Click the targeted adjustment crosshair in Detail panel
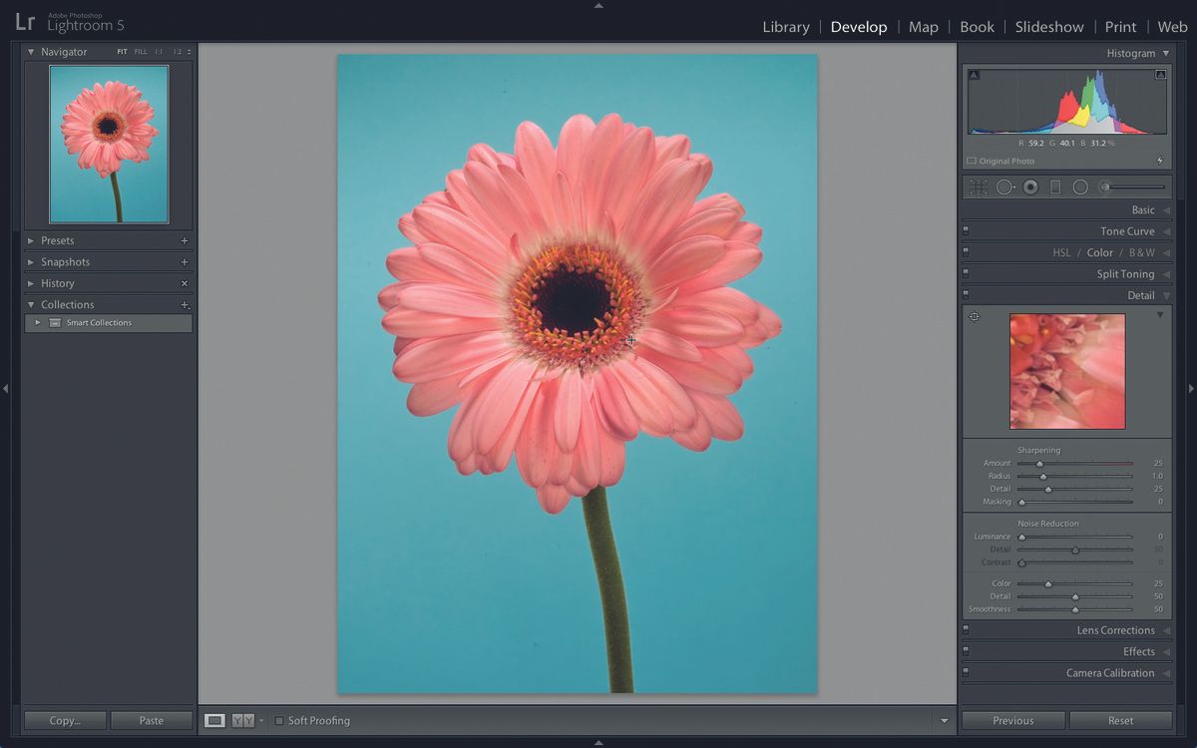Viewport: 1197px width, 748px height. pos(974,316)
